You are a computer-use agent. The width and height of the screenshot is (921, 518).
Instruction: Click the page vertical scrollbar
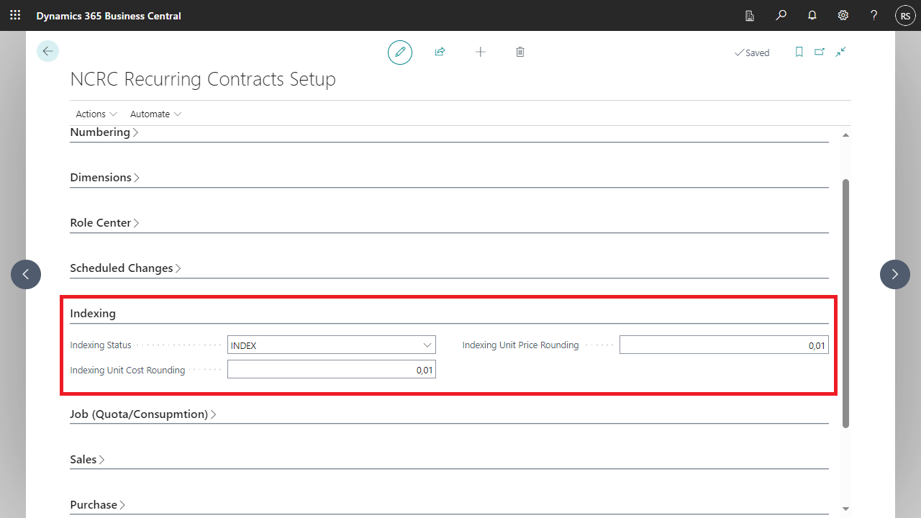click(845, 302)
